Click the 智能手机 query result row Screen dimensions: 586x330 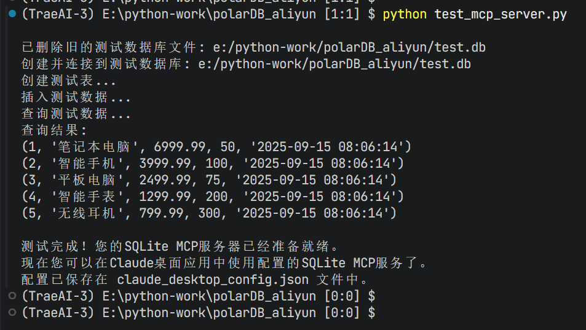pos(212,163)
